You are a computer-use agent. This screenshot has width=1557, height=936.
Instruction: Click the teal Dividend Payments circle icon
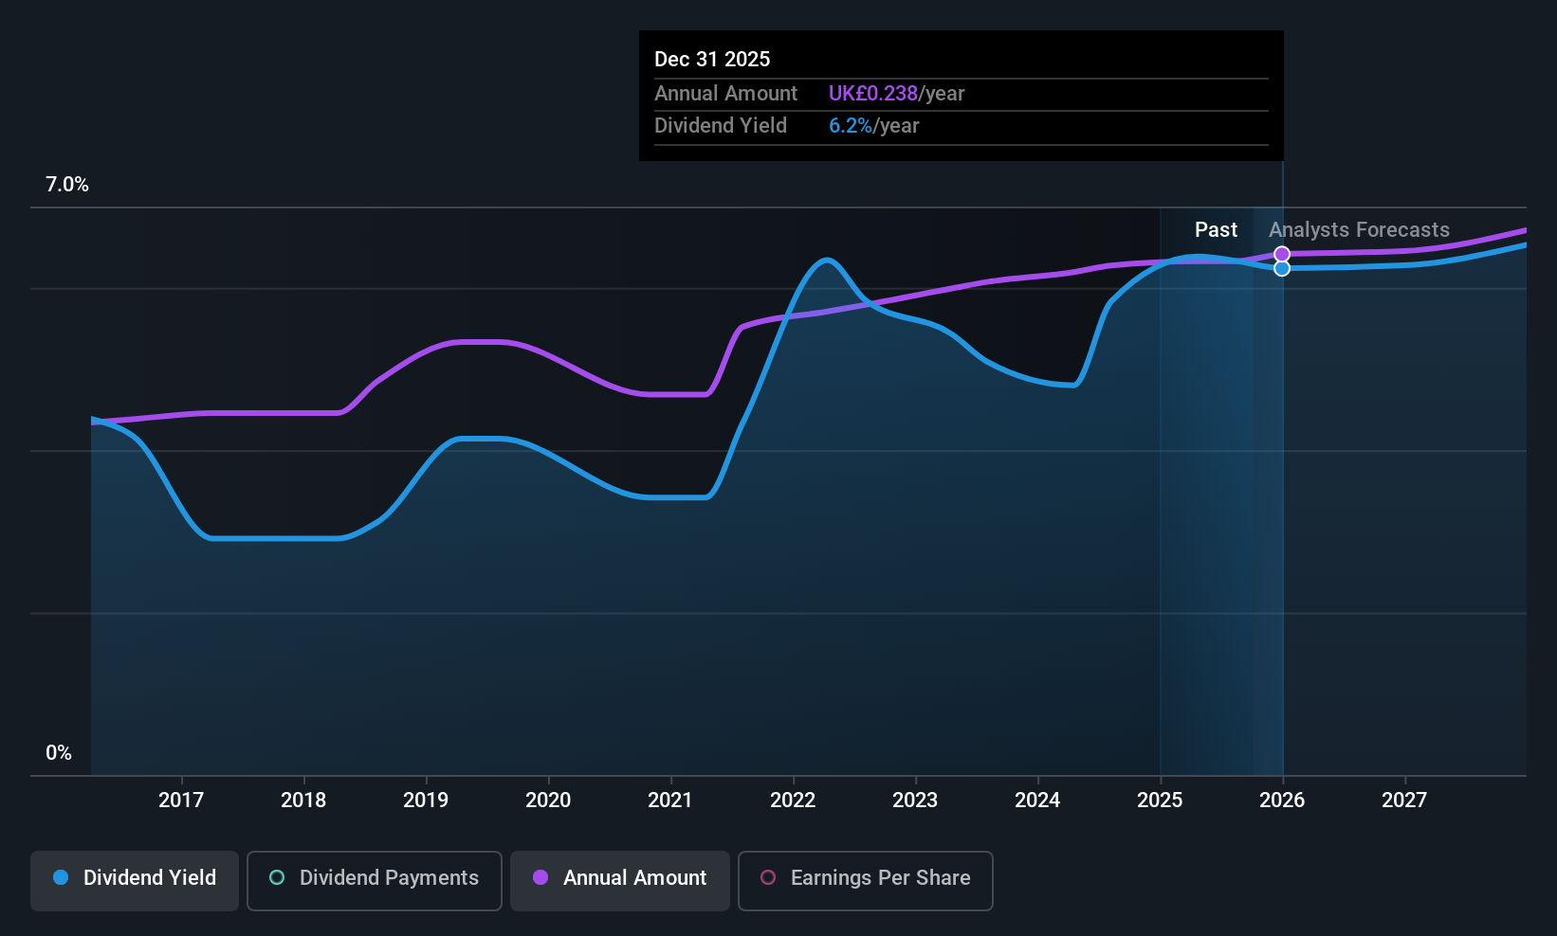[277, 878]
